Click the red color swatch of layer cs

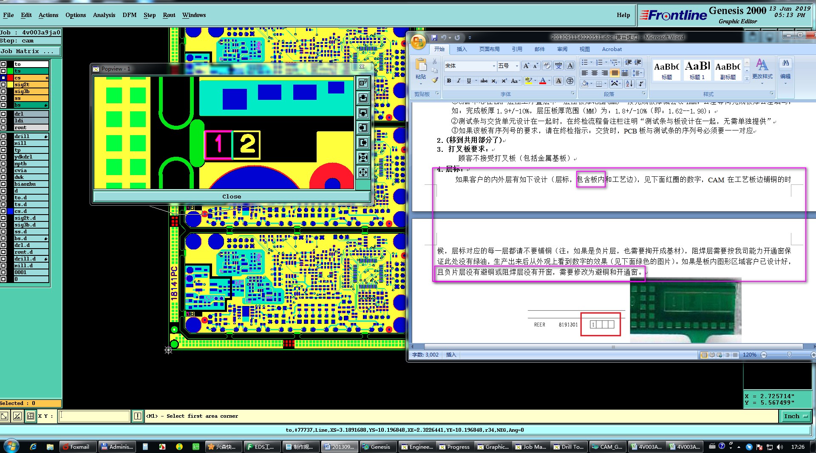pyautogui.click(x=10, y=78)
